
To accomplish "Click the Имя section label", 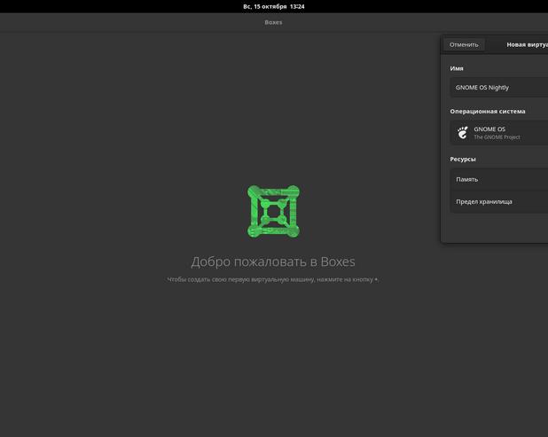I will (457, 68).
